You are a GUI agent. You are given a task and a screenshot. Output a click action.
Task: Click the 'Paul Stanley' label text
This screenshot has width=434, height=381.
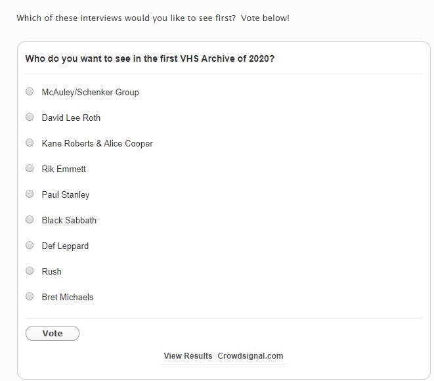66,195
